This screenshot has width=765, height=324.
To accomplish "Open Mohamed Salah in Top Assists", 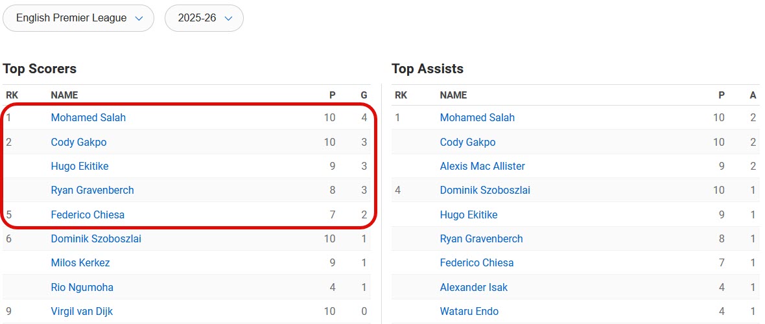I will coord(477,118).
